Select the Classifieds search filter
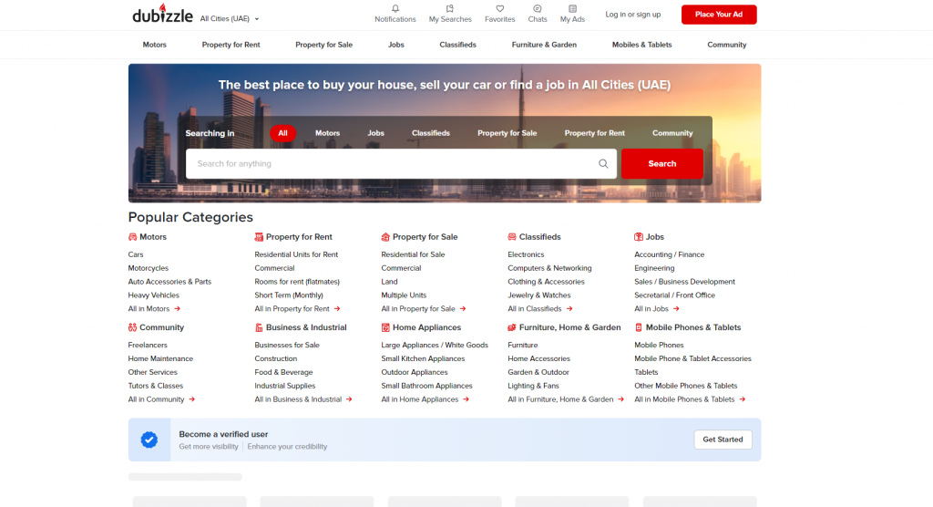Image resolution: width=933 pixels, height=507 pixels. click(x=431, y=133)
